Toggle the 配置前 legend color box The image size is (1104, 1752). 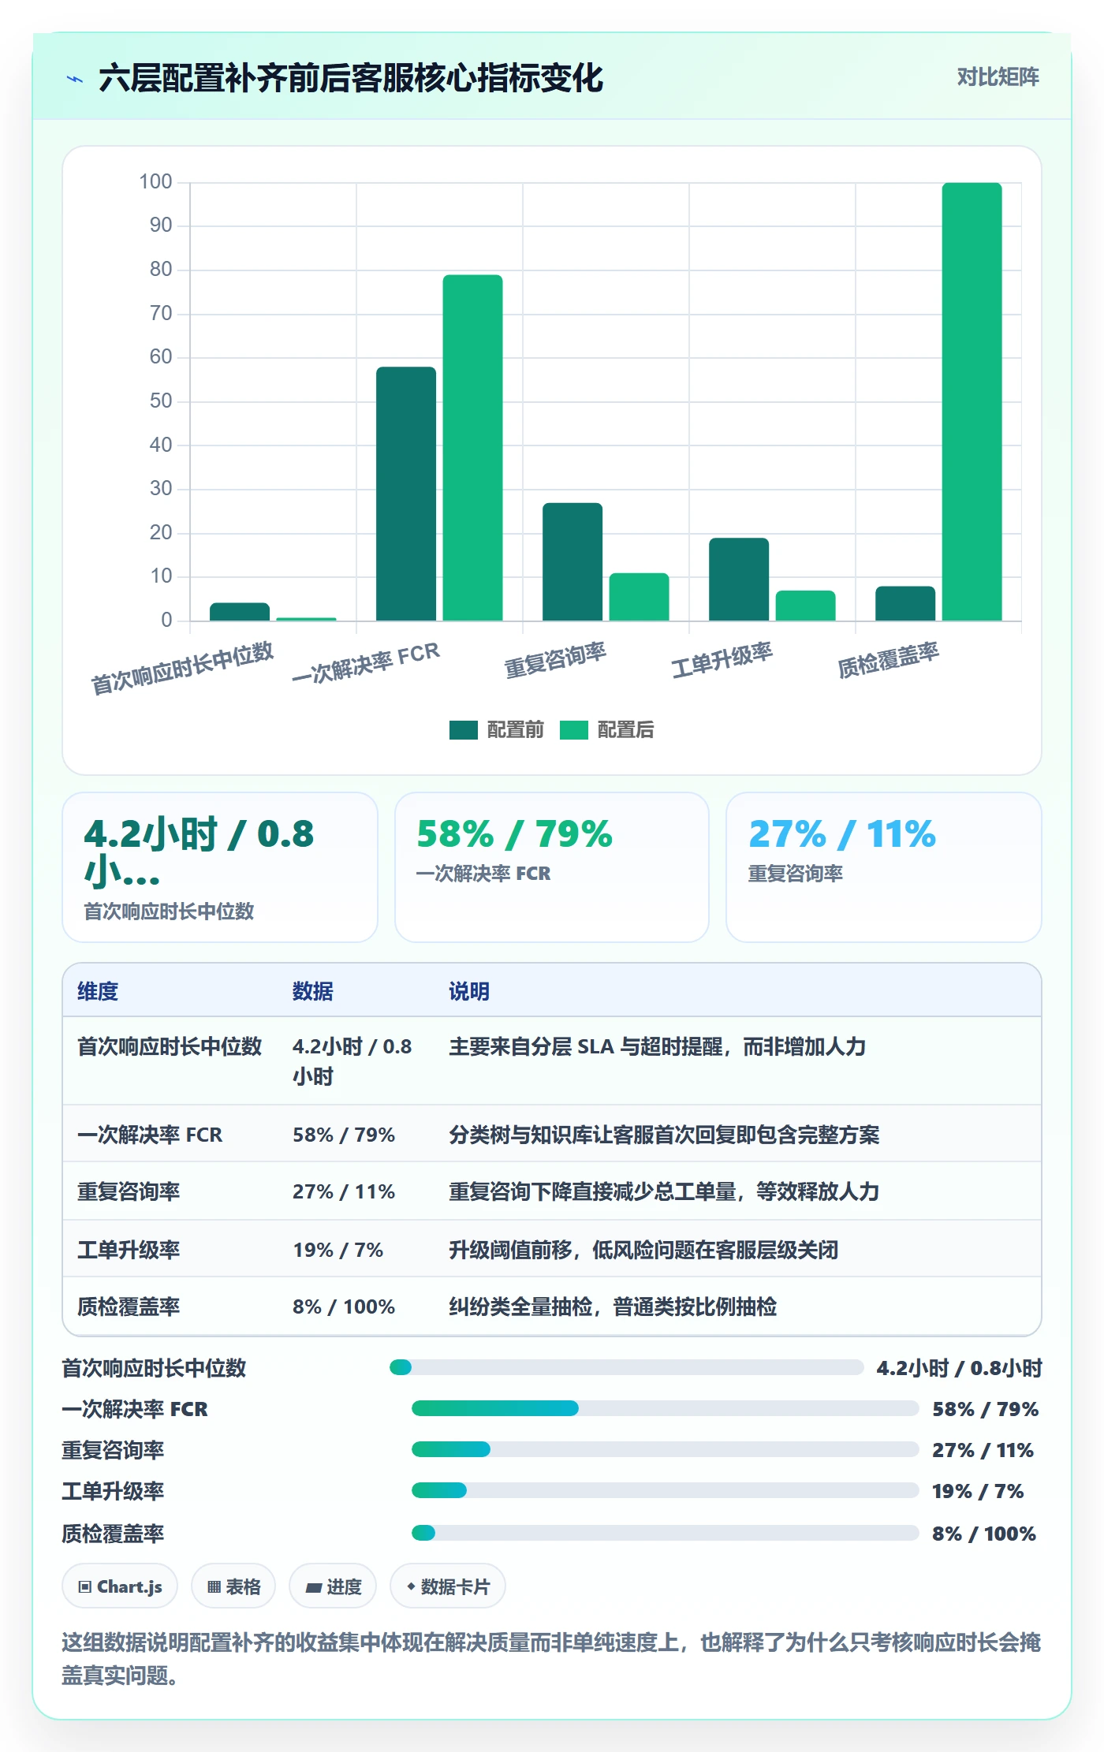(x=463, y=730)
